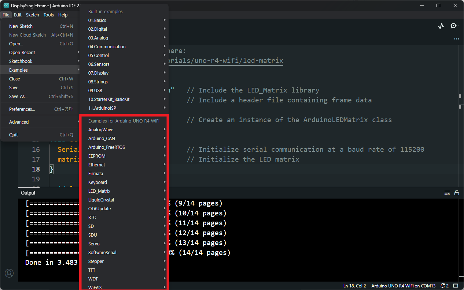The height and width of the screenshot is (290, 464).
Task: Open OTAUpdate examples submenu
Action: click(x=124, y=209)
